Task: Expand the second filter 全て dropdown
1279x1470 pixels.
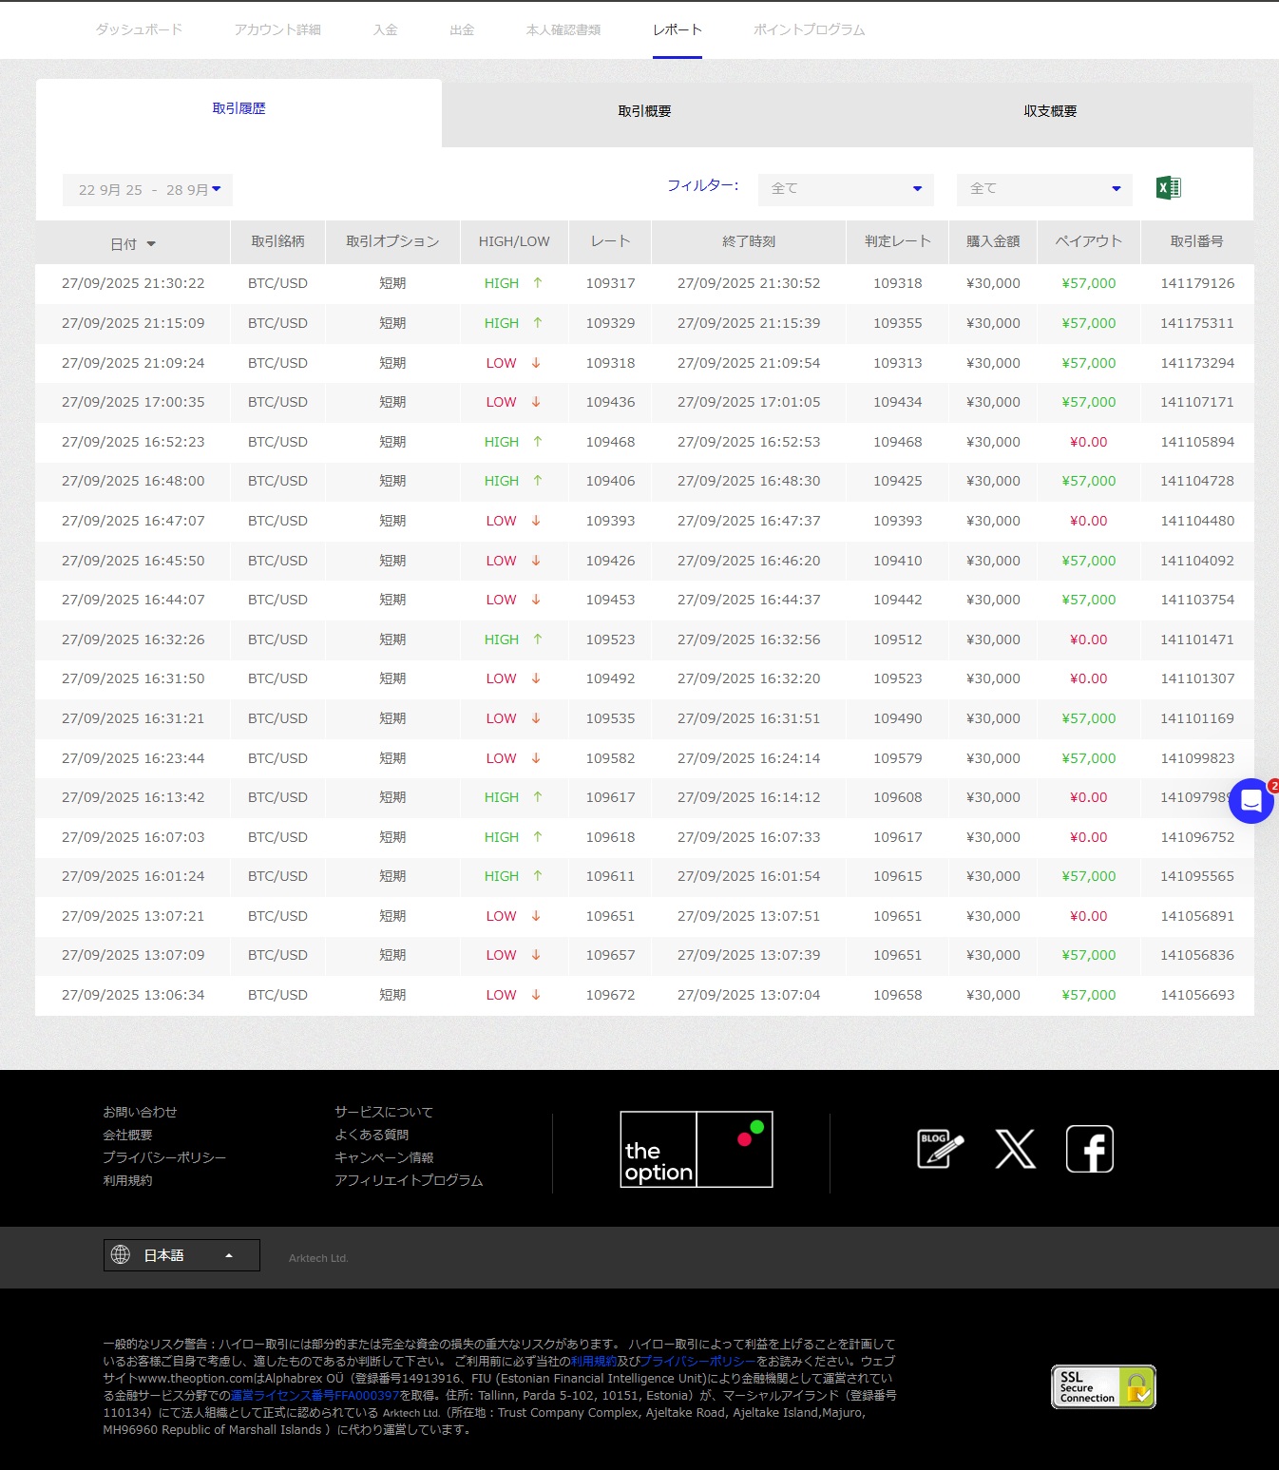Action: (1044, 189)
